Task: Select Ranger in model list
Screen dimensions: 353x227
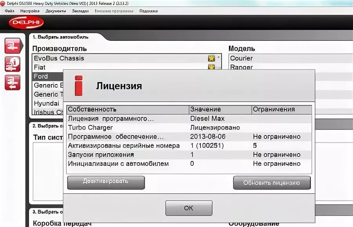Action: (290, 67)
